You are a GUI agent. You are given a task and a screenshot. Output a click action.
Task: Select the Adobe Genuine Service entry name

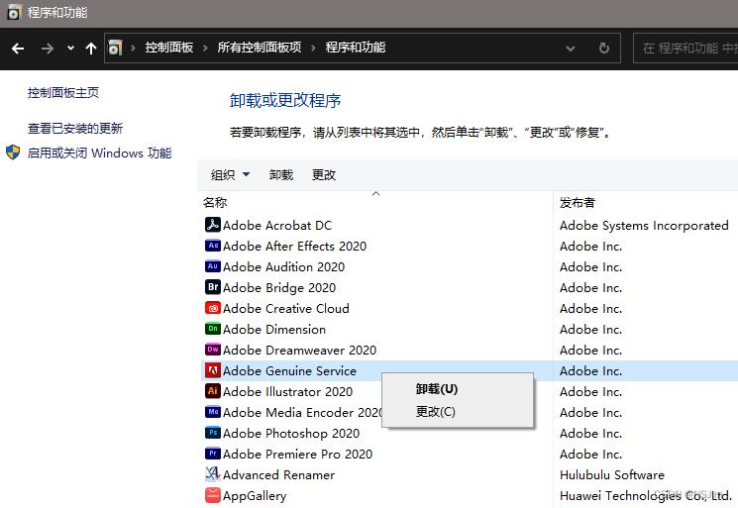coord(289,370)
